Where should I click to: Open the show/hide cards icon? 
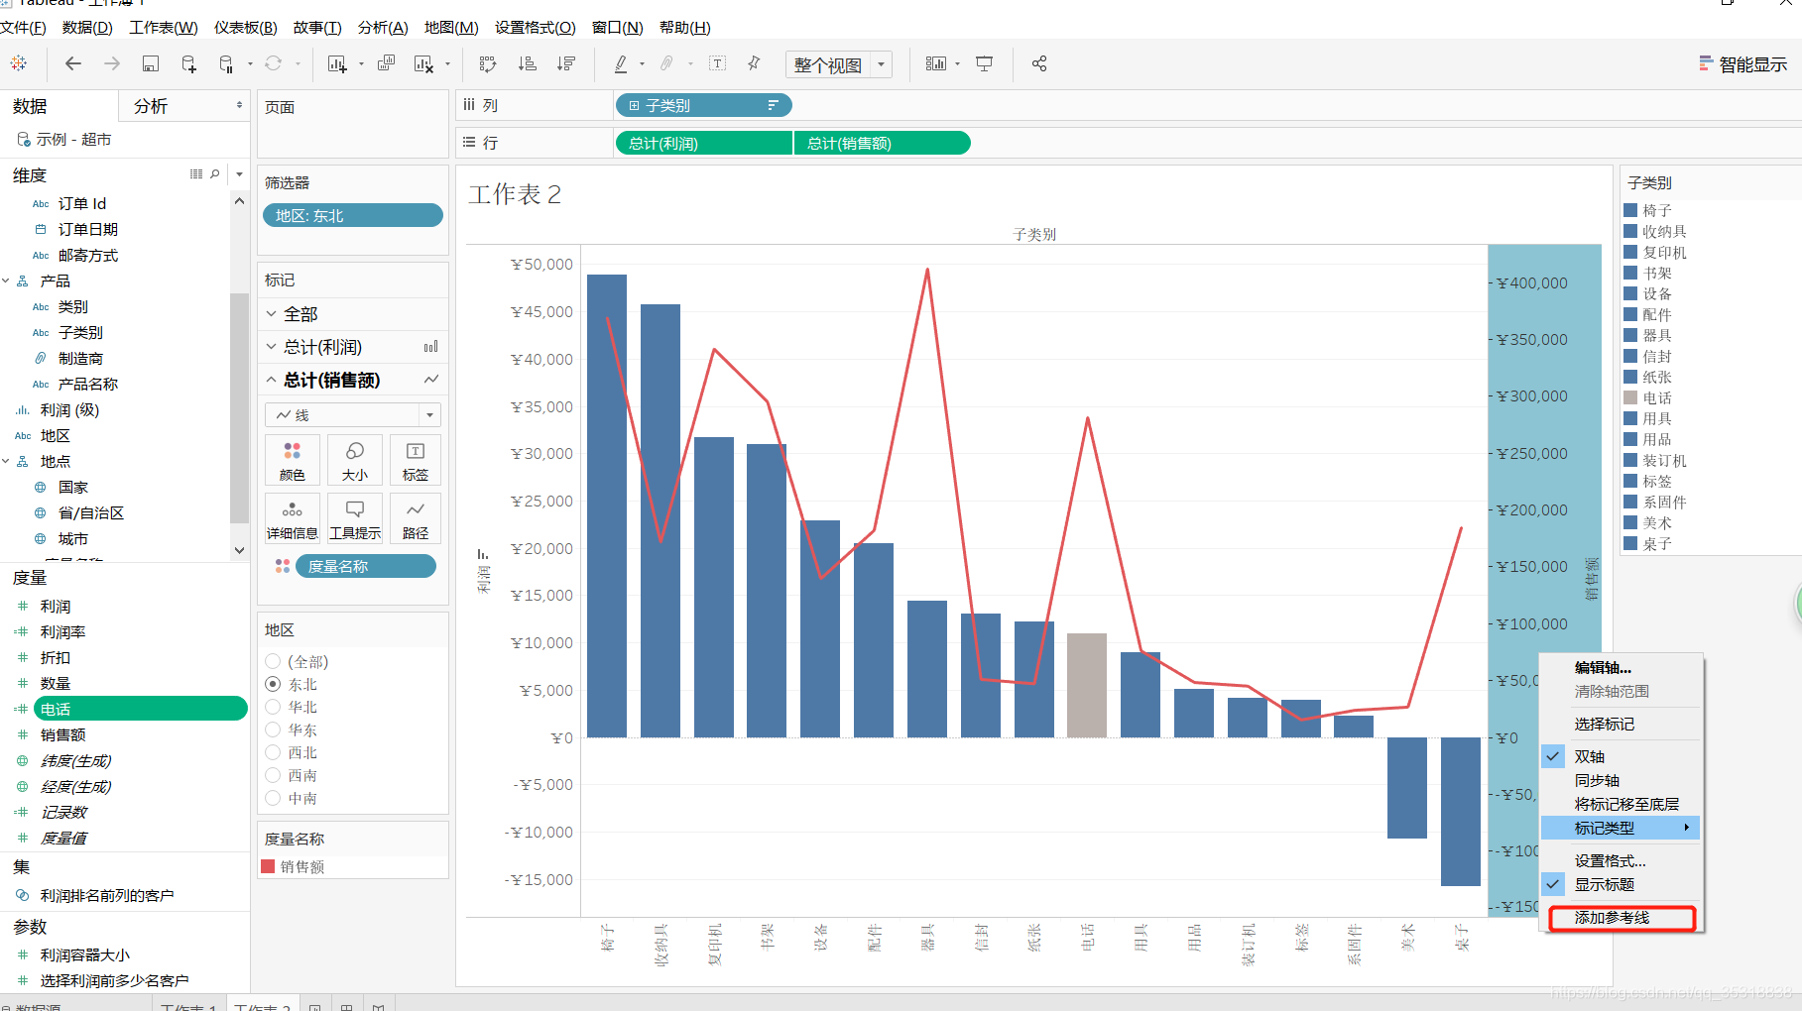936,63
